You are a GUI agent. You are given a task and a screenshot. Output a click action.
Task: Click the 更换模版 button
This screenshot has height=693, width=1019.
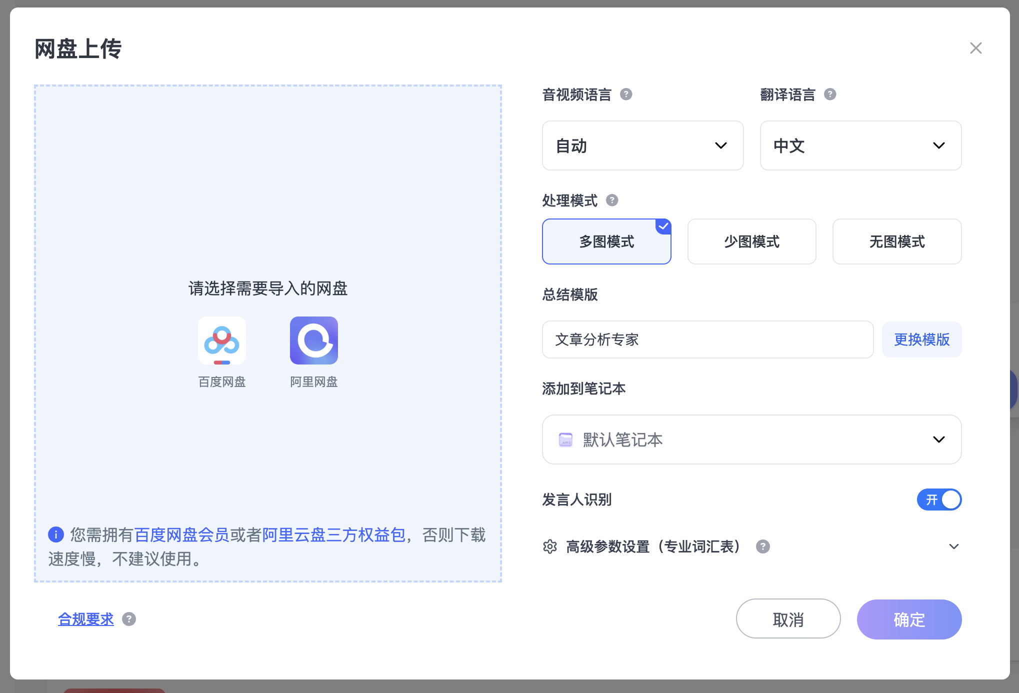coord(921,339)
